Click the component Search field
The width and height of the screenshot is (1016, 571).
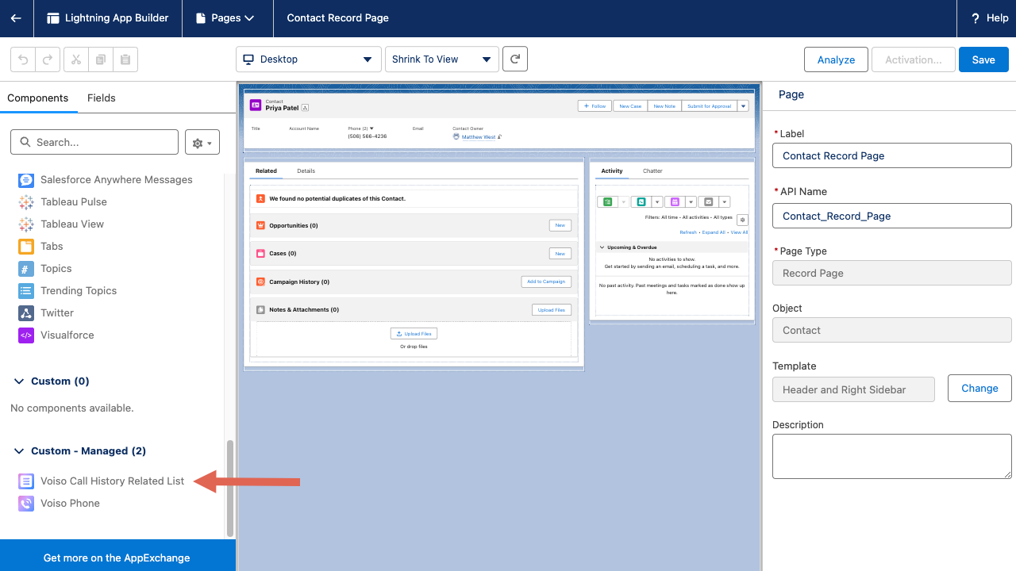pos(94,142)
